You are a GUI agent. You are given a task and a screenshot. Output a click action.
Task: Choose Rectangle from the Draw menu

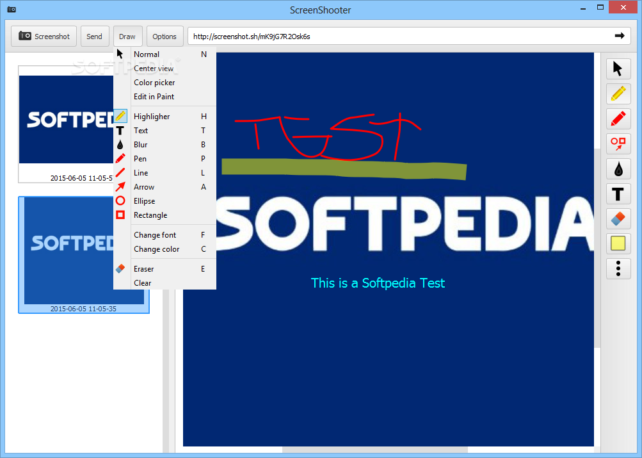coord(165,215)
